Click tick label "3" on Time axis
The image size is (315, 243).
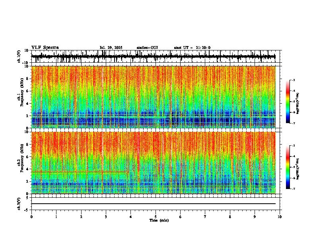106,217
